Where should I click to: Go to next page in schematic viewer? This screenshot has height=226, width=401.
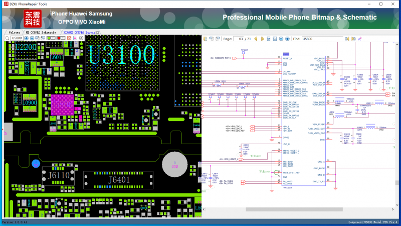coord(263,39)
